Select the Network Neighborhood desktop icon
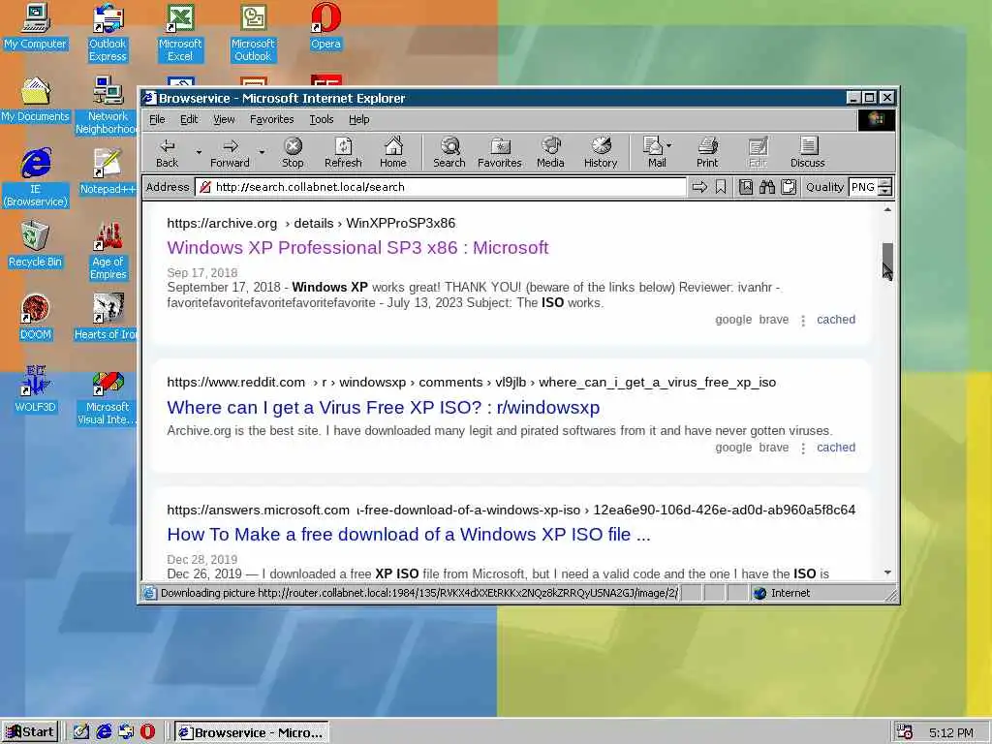Viewport: 992px width, 744px height. (107, 106)
